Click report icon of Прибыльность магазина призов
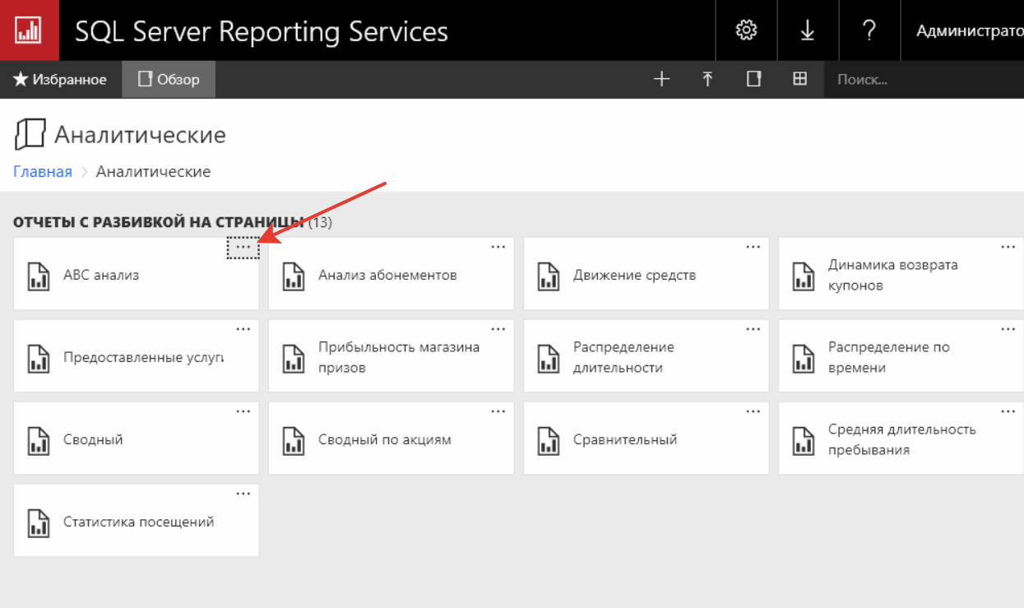The image size is (1024, 608). click(x=294, y=358)
